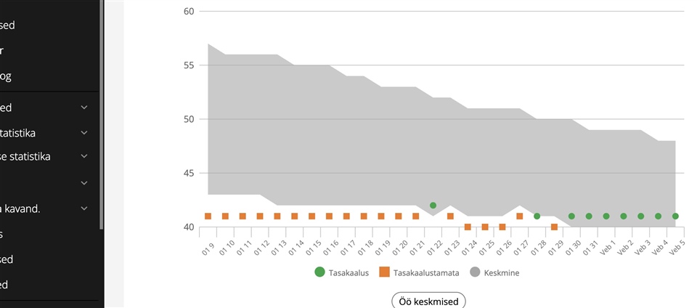Click the green data point at 01 22
The width and height of the screenshot is (697, 308).
pyautogui.click(x=433, y=206)
